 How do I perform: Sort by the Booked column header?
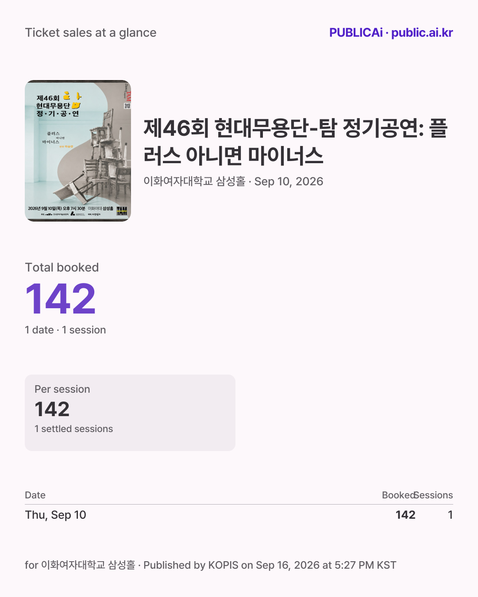point(398,495)
